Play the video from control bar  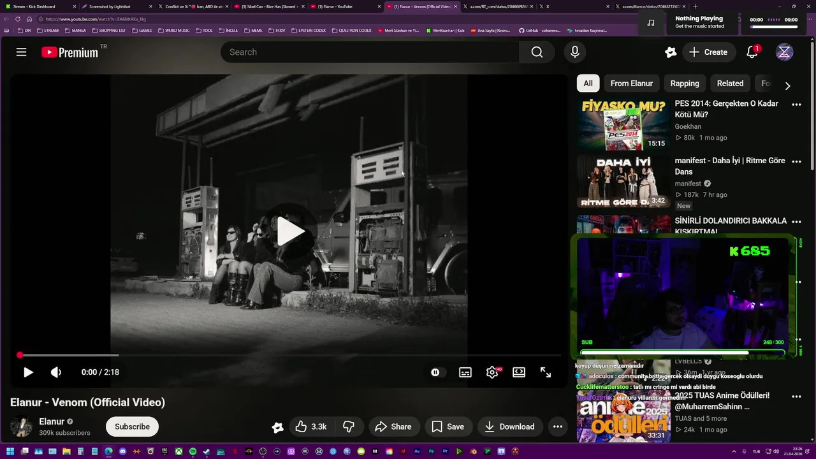(x=28, y=372)
